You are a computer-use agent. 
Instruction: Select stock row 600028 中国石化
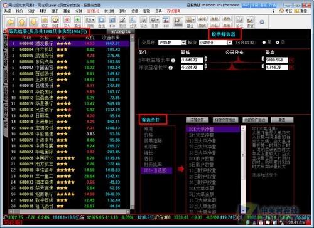[x=69, y=158]
